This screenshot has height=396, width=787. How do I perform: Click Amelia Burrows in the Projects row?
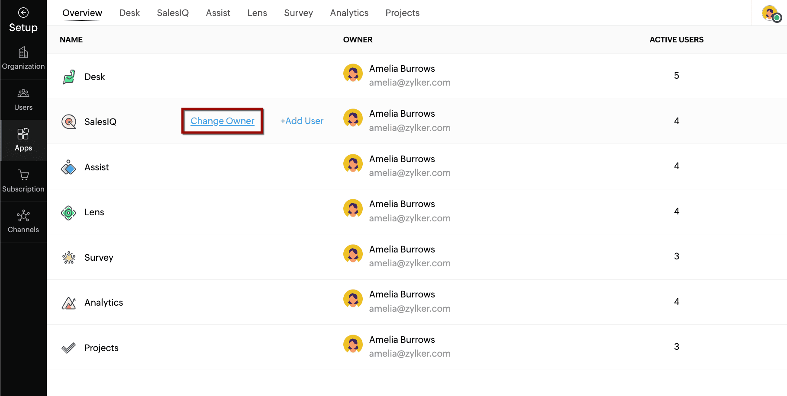point(402,340)
